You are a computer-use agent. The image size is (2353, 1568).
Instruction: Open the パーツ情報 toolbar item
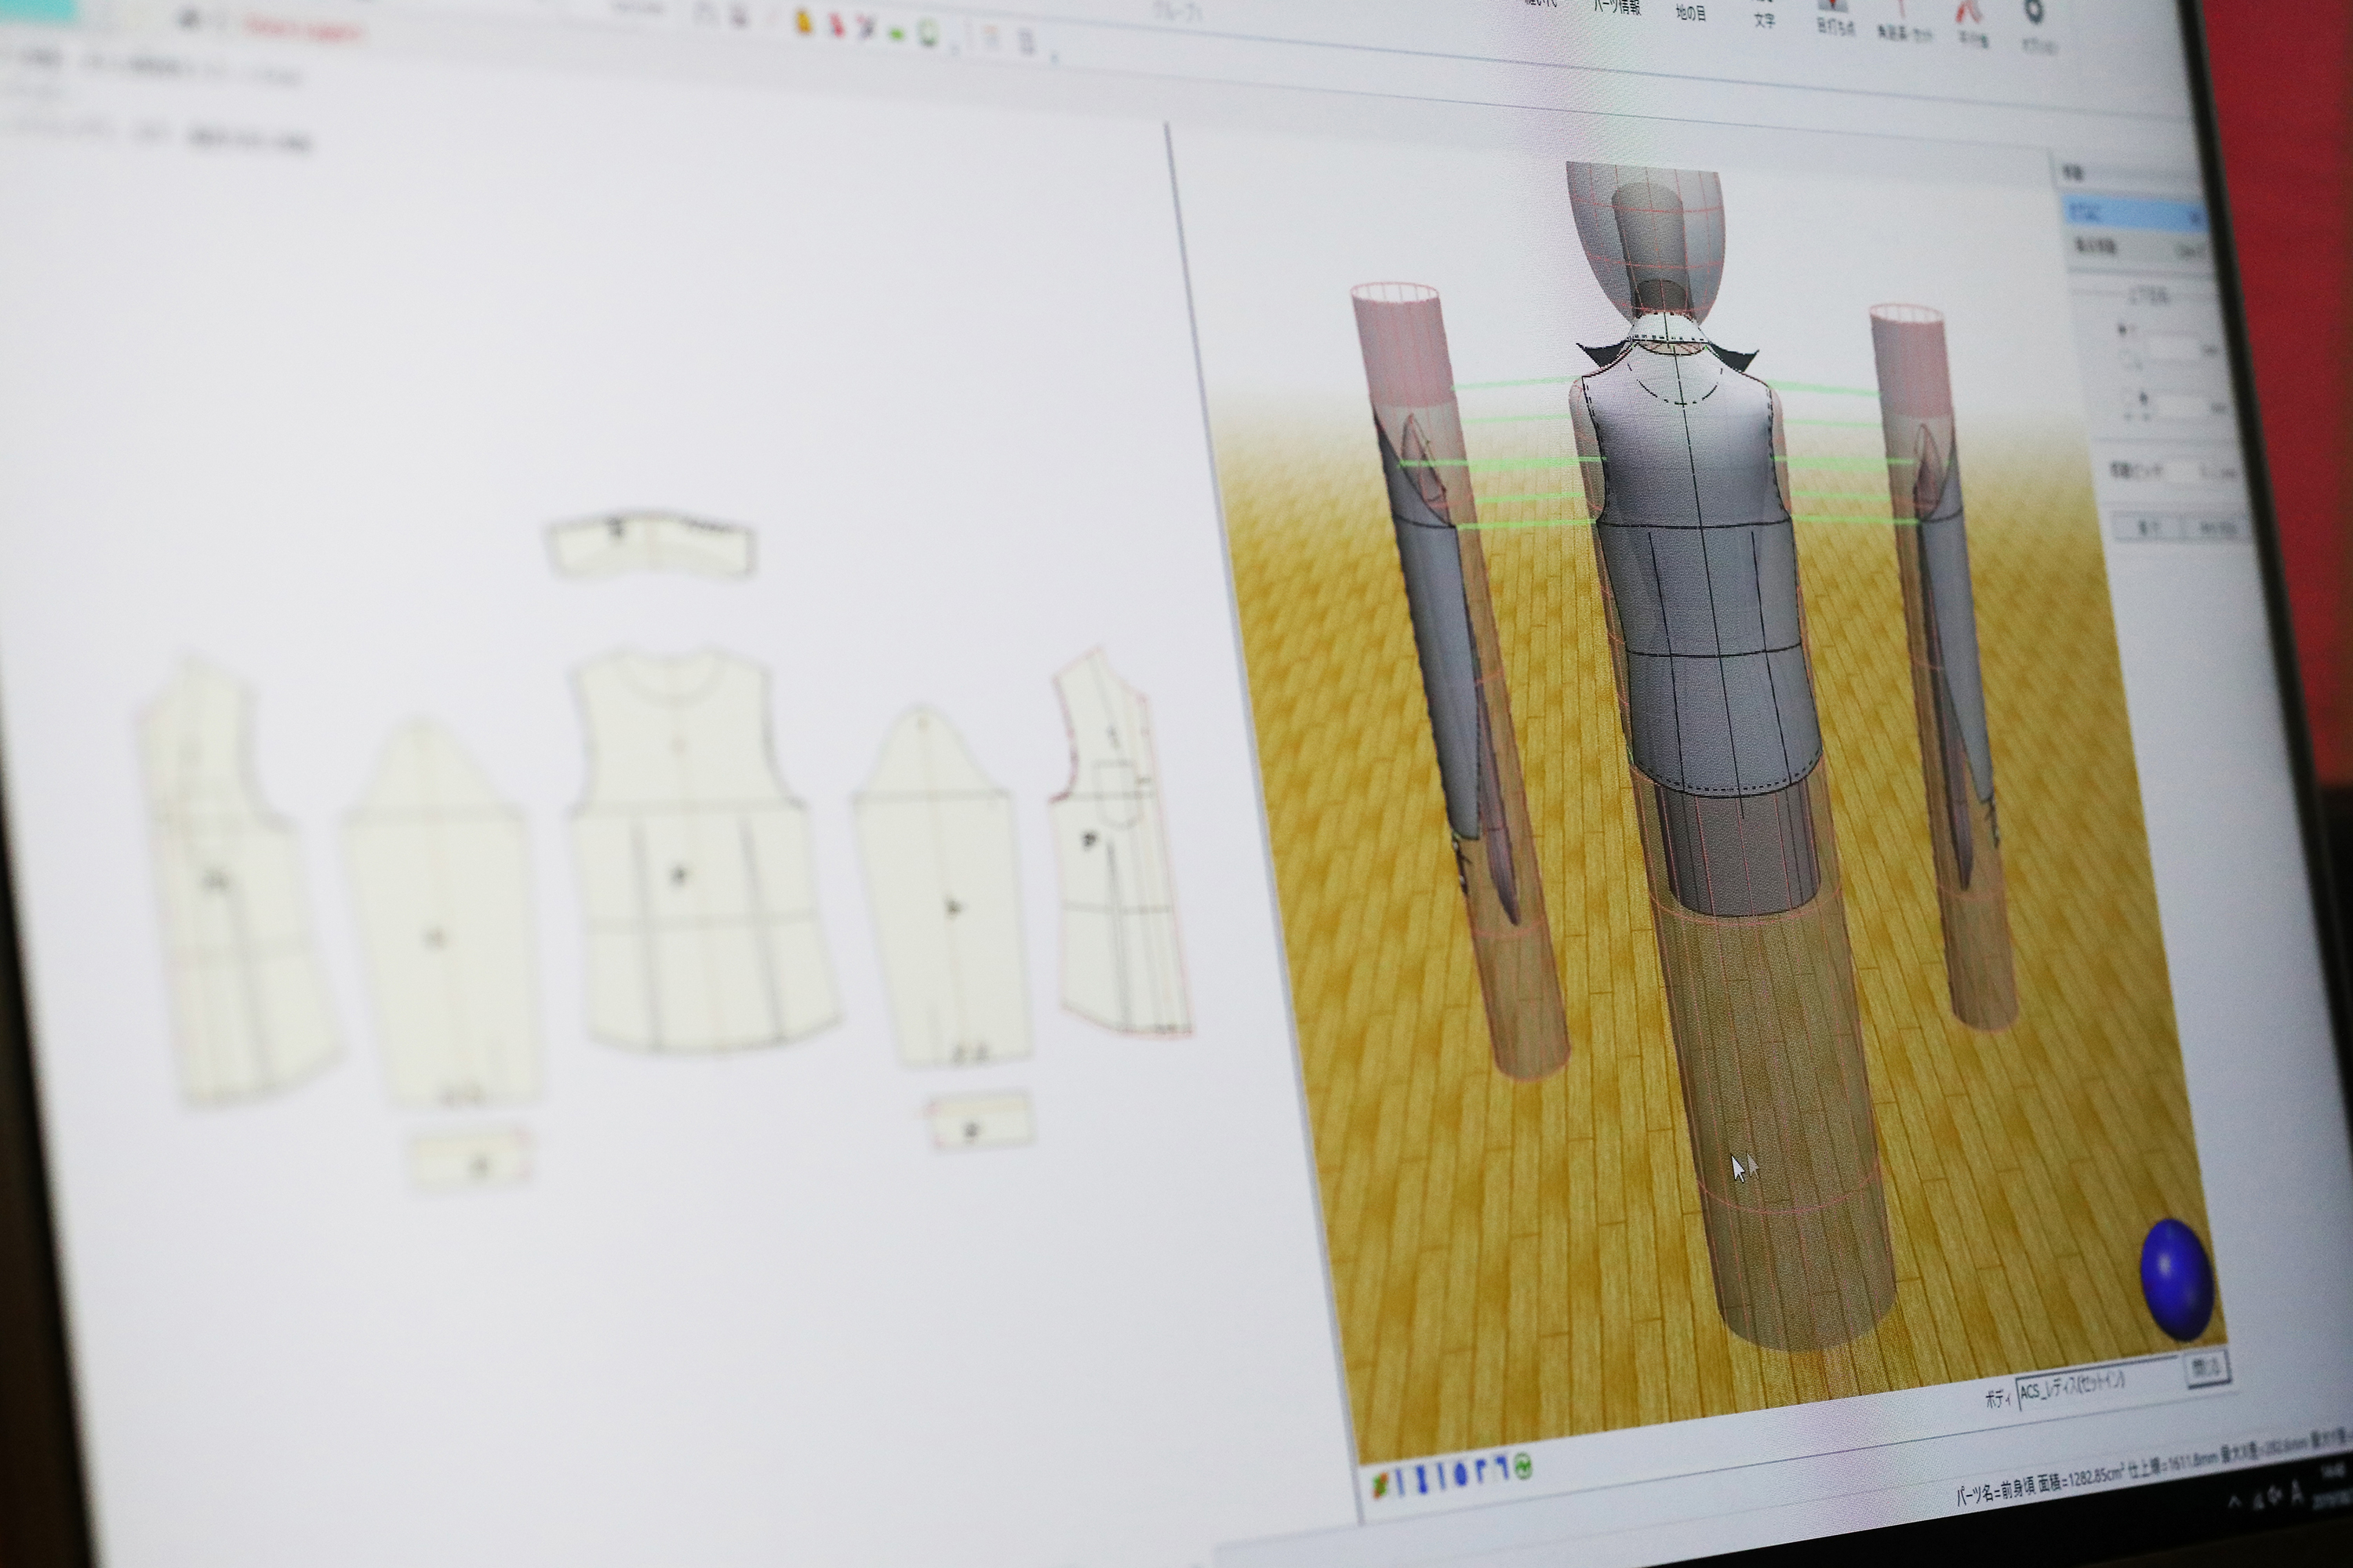(1616, 8)
